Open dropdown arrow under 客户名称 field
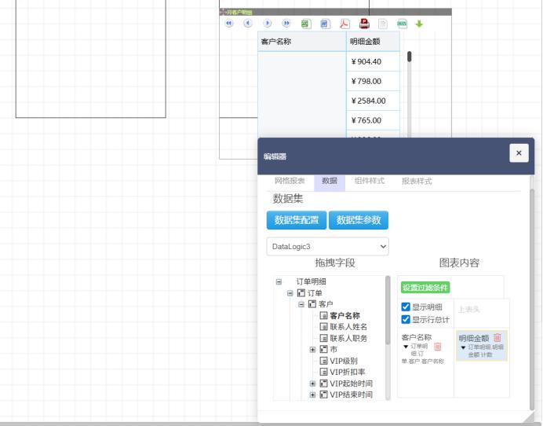 (406, 347)
